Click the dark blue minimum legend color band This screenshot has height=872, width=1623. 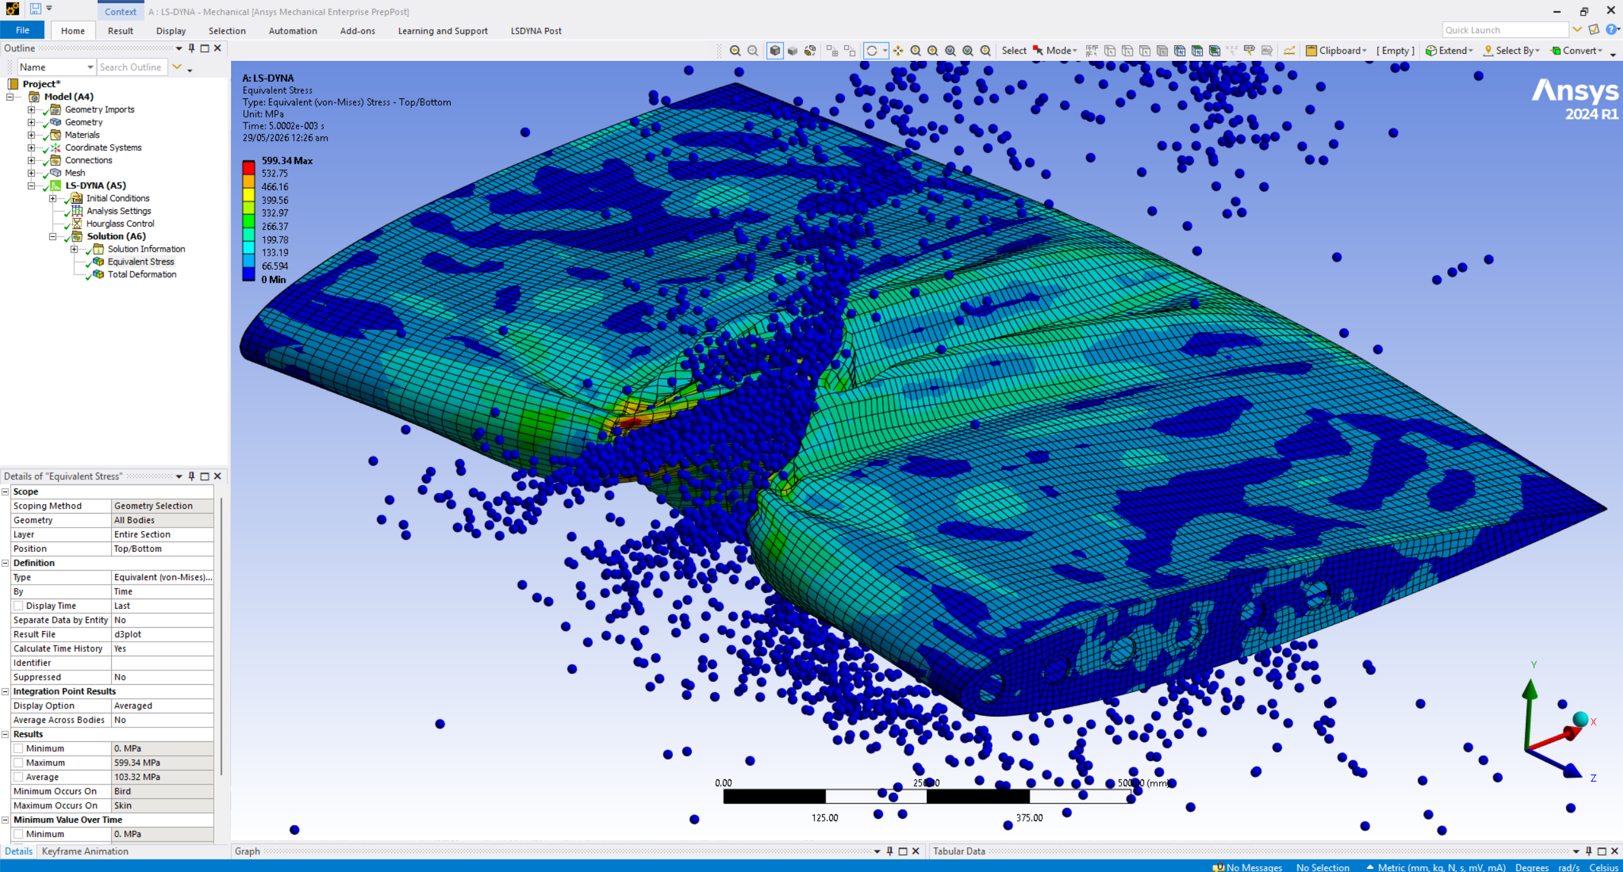(248, 274)
